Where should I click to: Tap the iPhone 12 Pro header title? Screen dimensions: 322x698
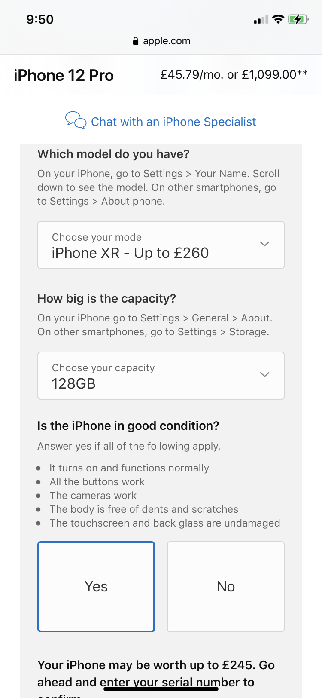(64, 75)
